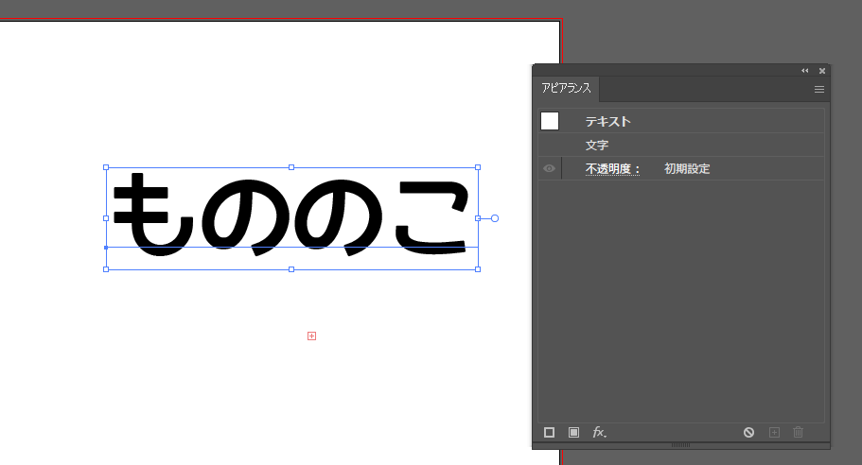Click the Duplicate Selected Item icon
Screen dimensions: 862x465
pos(773,432)
